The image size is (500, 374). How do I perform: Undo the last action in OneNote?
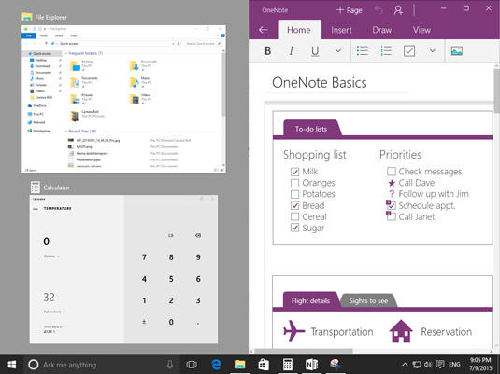pyautogui.click(x=379, y=10)
